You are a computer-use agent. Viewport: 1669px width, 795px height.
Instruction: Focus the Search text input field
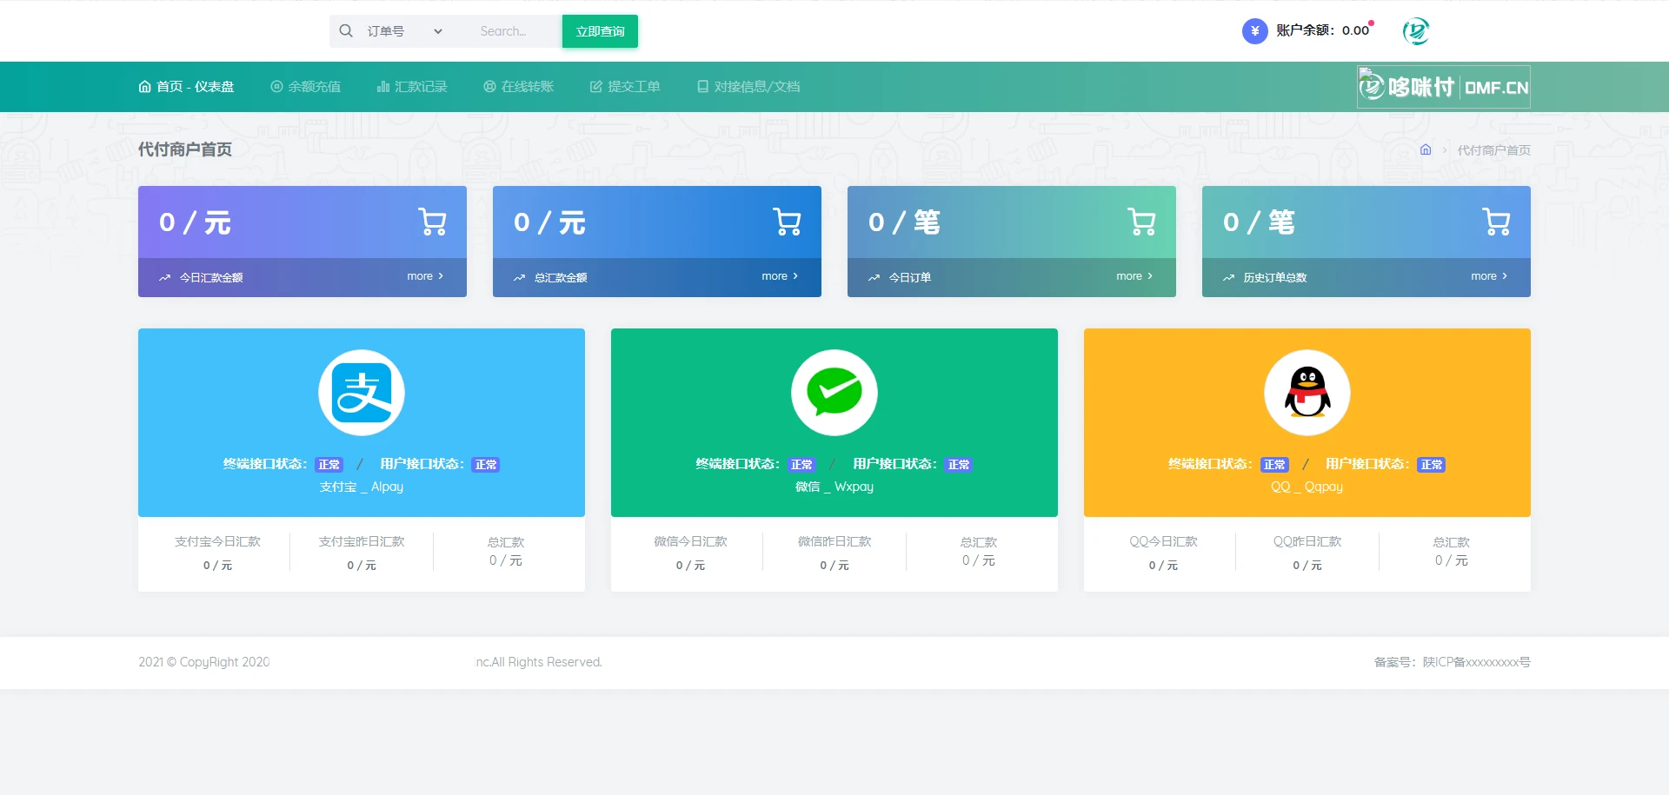click(515, 31)
